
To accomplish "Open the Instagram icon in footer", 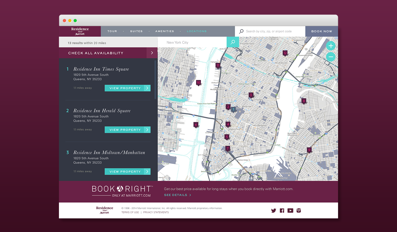I will pyautogui.click(x=299, y=211).
